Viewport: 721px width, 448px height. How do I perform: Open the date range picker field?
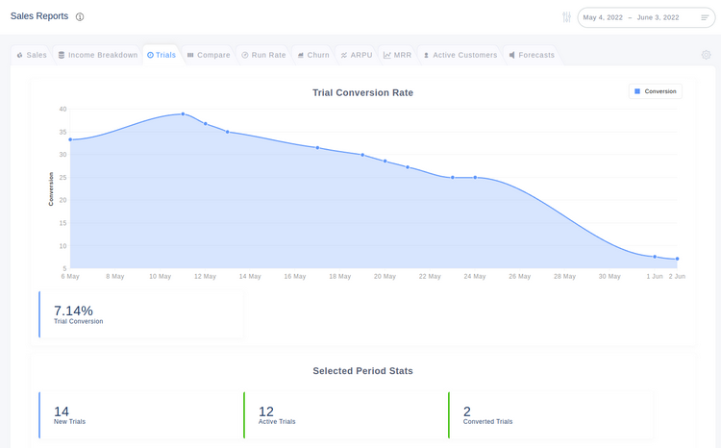(646, 17)
